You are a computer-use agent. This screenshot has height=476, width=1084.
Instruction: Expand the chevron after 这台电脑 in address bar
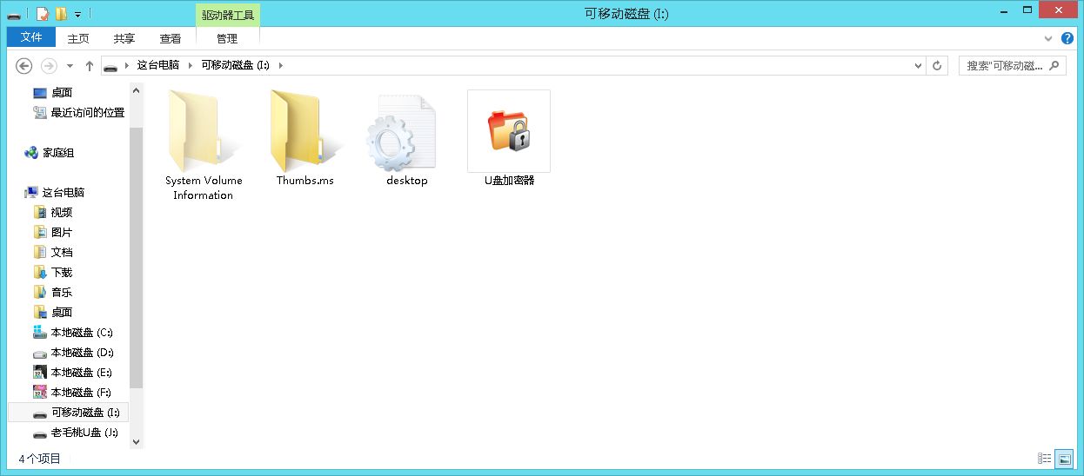191,65
